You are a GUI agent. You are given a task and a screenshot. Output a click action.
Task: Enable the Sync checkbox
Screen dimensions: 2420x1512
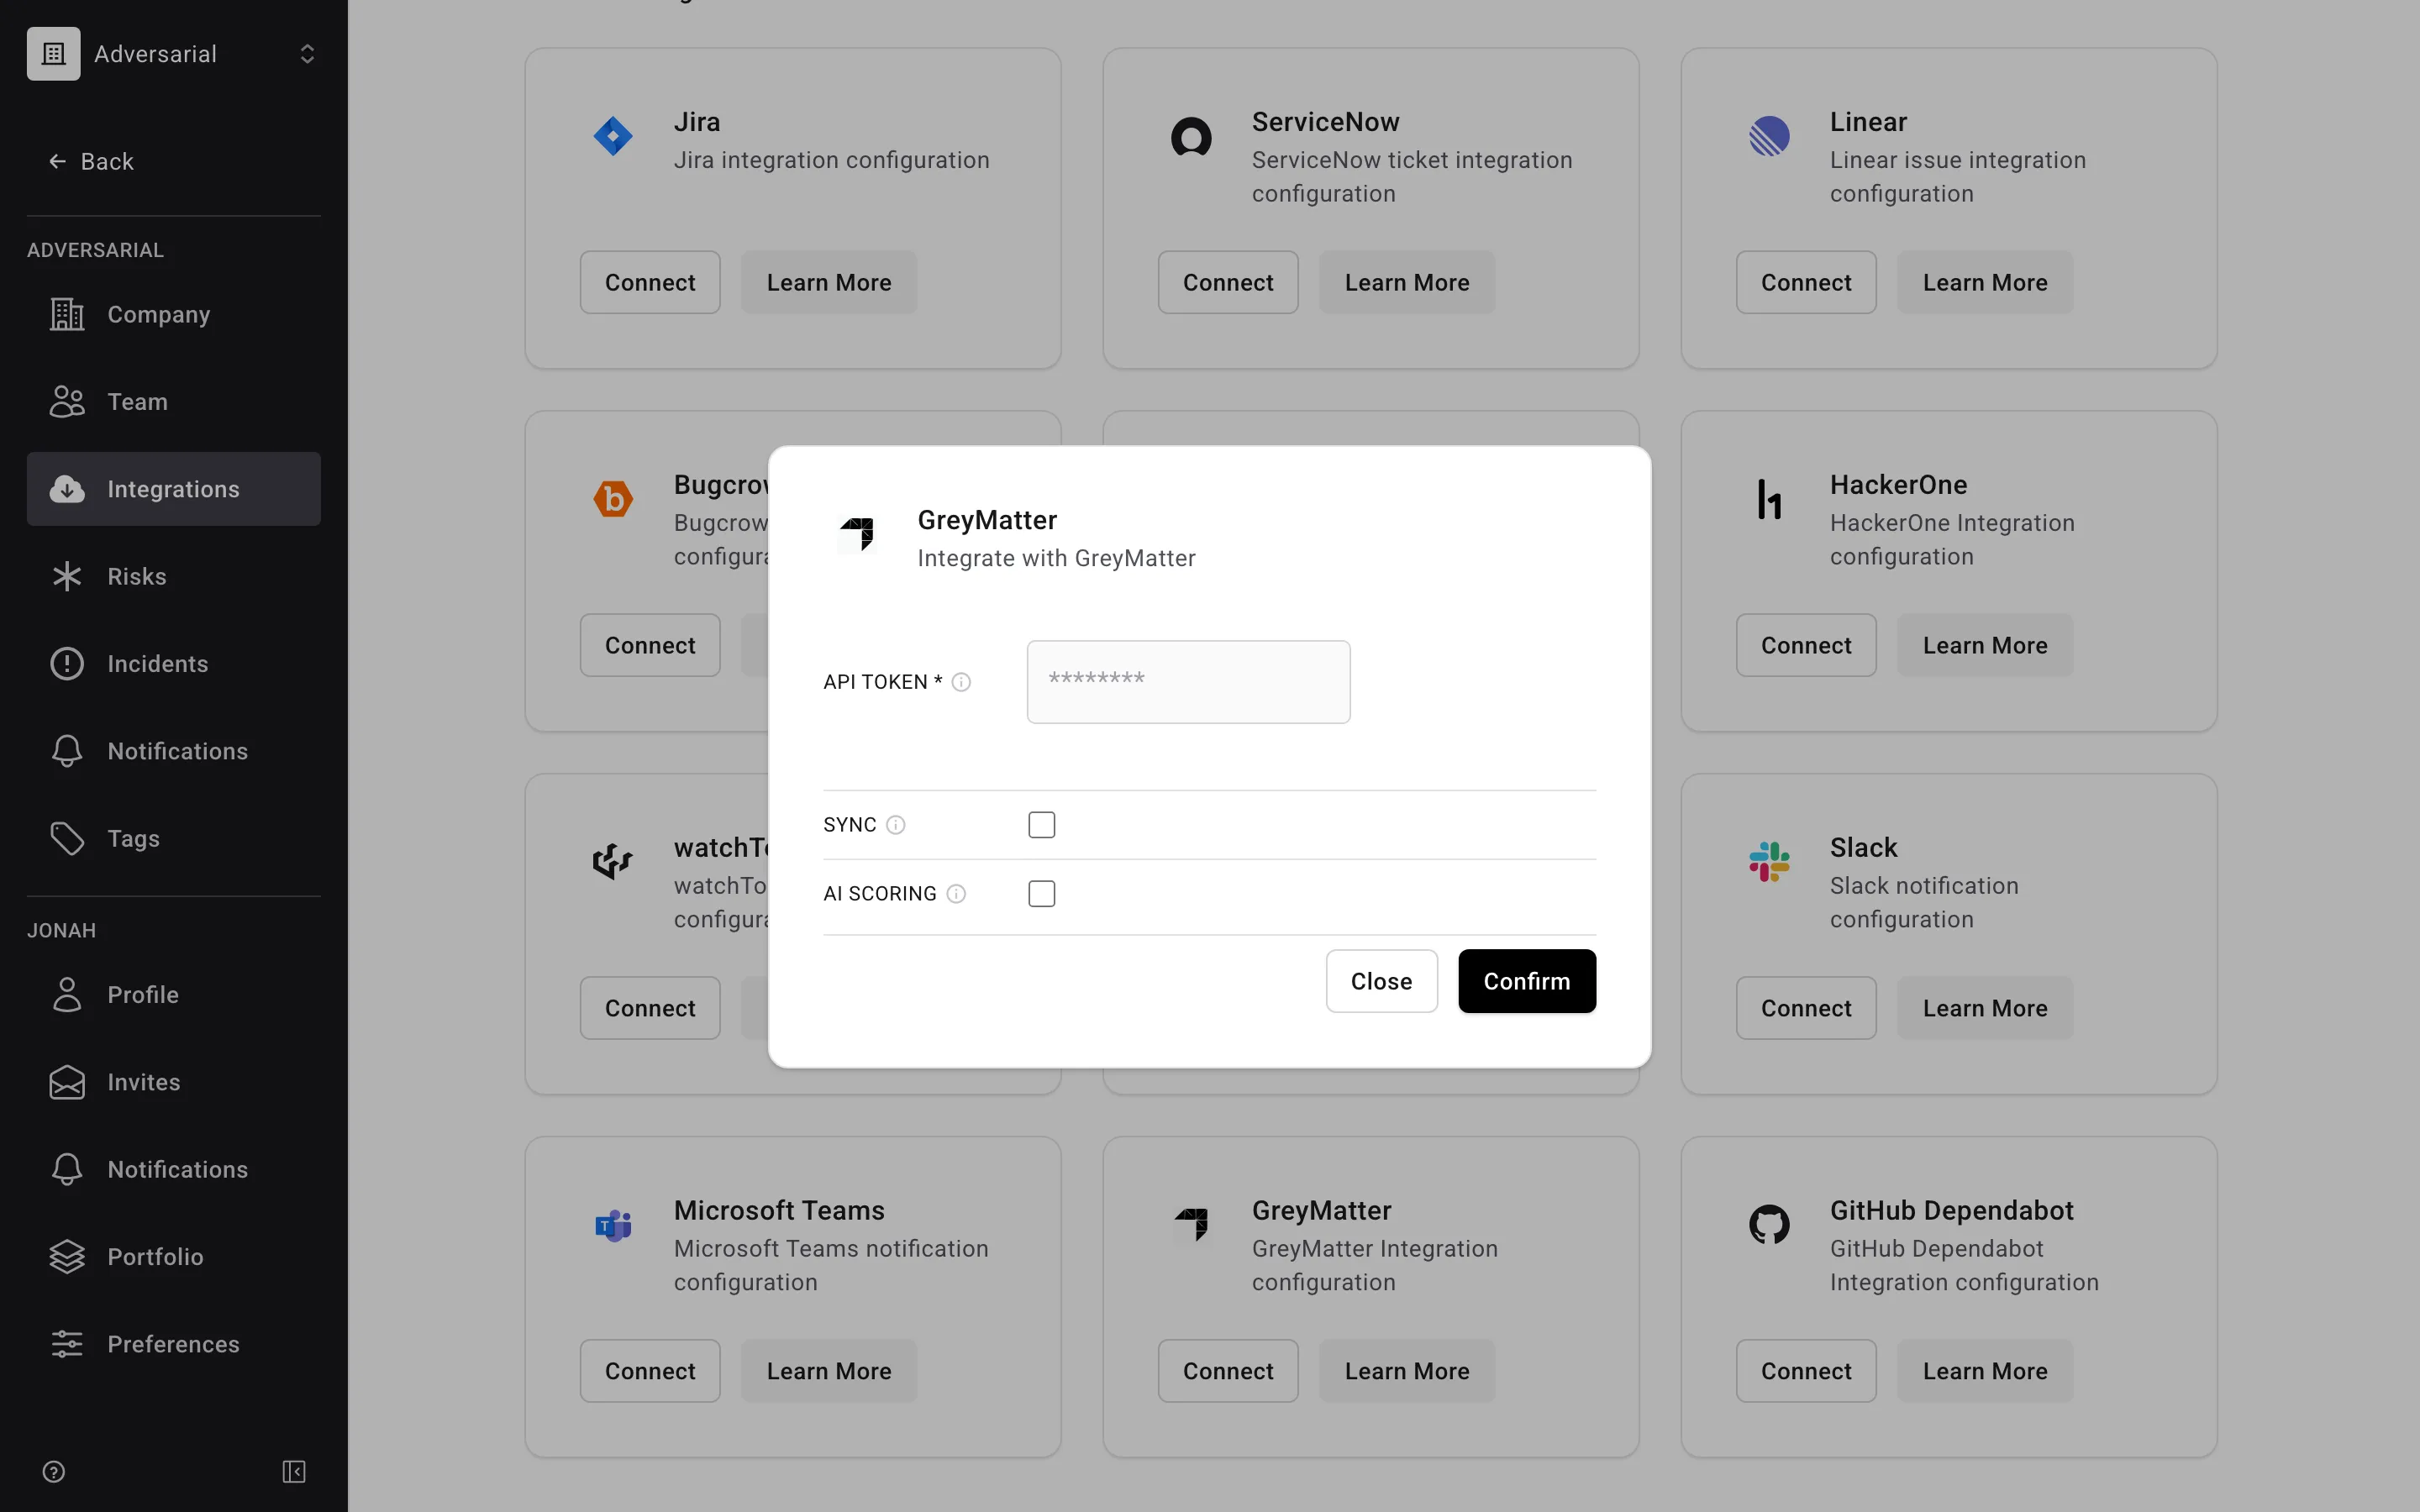[1042, 825]
